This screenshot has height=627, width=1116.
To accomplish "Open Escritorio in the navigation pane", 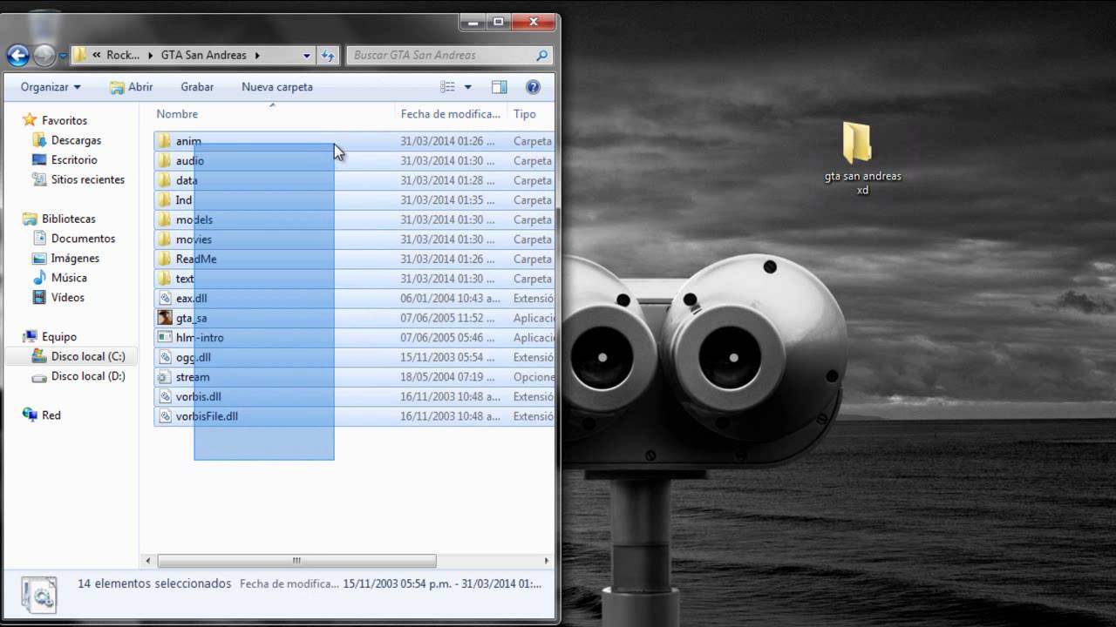I will click(x=74, y=160).
